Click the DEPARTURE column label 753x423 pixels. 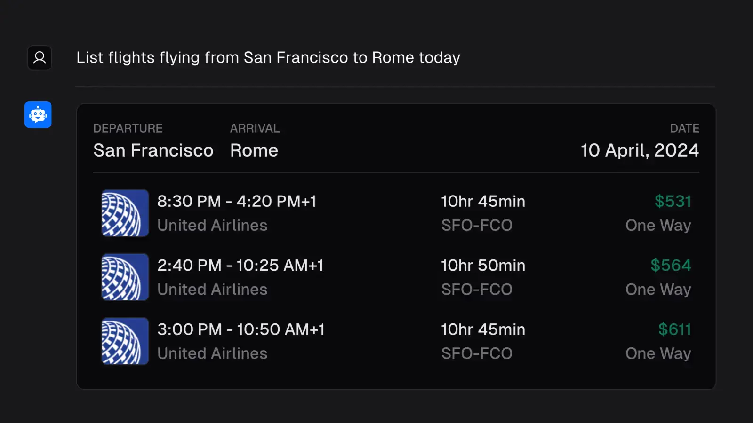[x=128, y=128]
